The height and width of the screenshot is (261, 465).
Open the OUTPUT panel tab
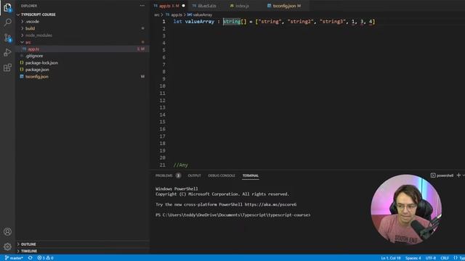click(194, 175)
